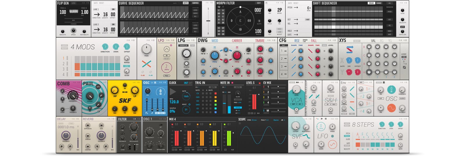Image resolution: width=465 pixels, height=158 pixels.
Task: Click the orange sine waveform icon in OSC
Action: 391,108
